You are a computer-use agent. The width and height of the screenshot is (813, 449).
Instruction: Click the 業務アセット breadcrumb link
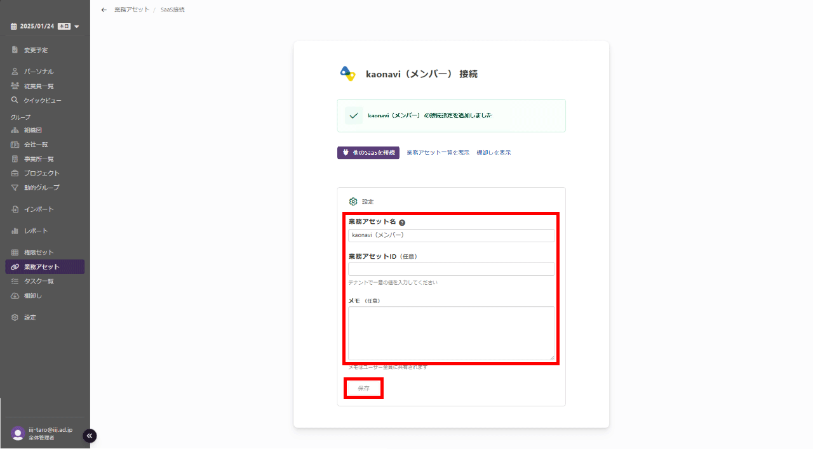[131, 10]
